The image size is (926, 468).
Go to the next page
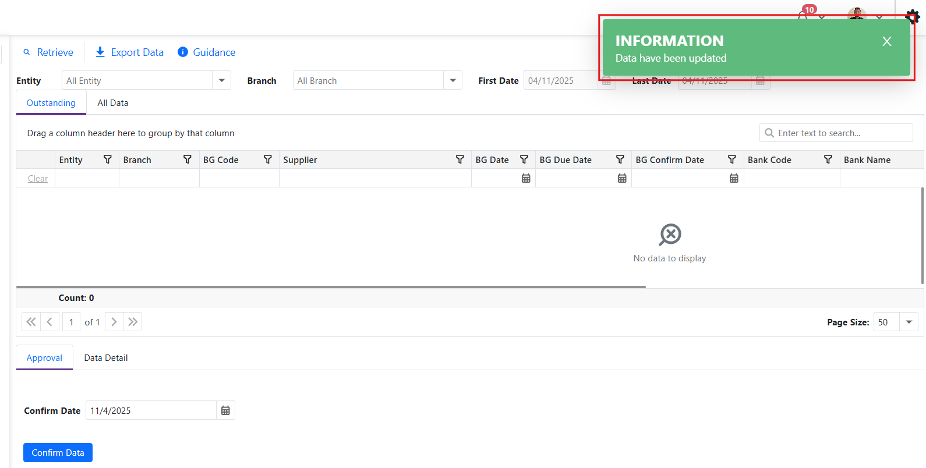pos(114,322)
